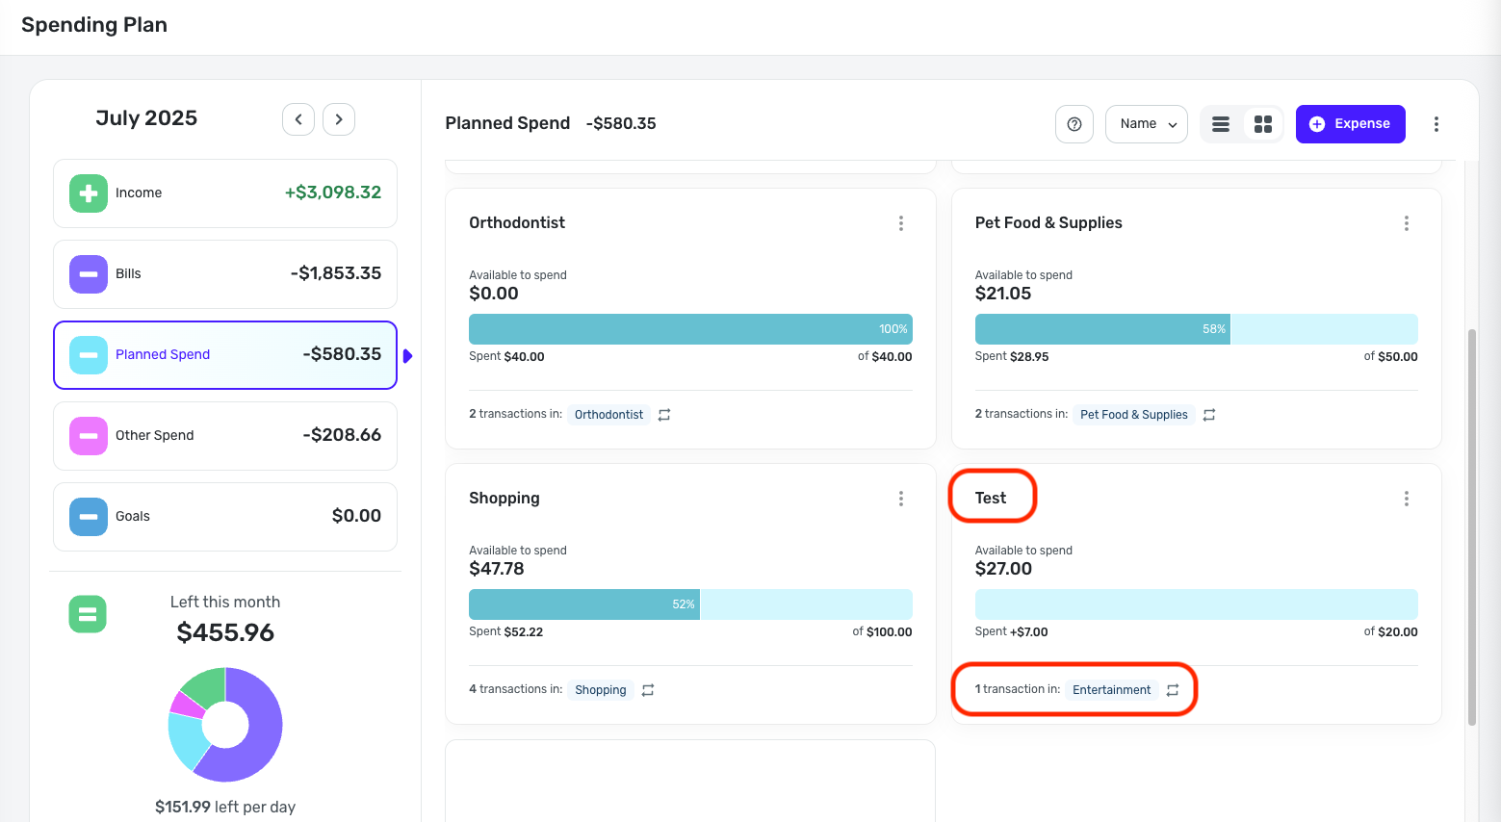
Task: Click the green Income plus icon
Action: click(x=89, y=193)
